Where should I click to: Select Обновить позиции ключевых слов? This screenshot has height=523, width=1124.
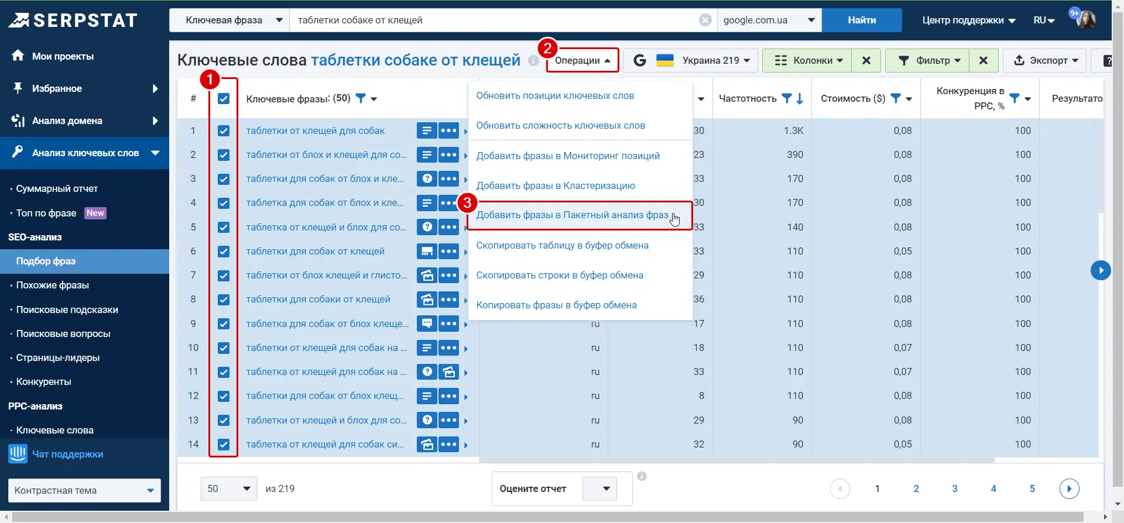pyautogui.click(x=555, y=95)
